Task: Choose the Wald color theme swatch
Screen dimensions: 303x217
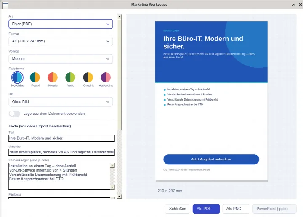Action: pyautogui.click(x=70, y=77)
